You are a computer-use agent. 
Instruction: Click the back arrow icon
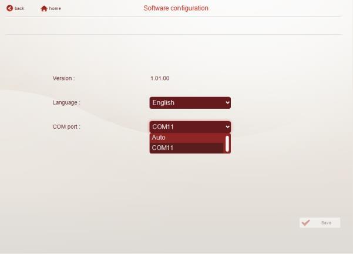coord(9,8)
